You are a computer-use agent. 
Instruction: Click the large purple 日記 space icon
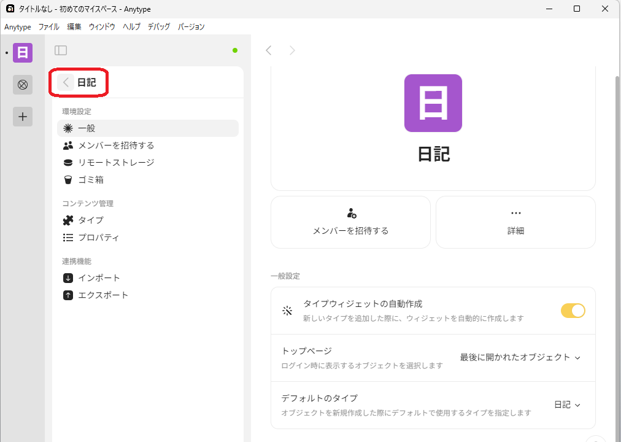click(433, 103)
